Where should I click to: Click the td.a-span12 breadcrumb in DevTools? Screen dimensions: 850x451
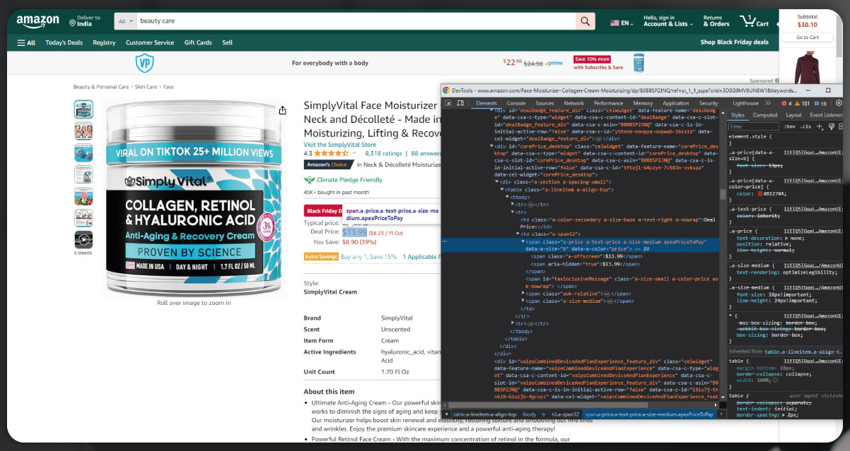tap(564, 414)
